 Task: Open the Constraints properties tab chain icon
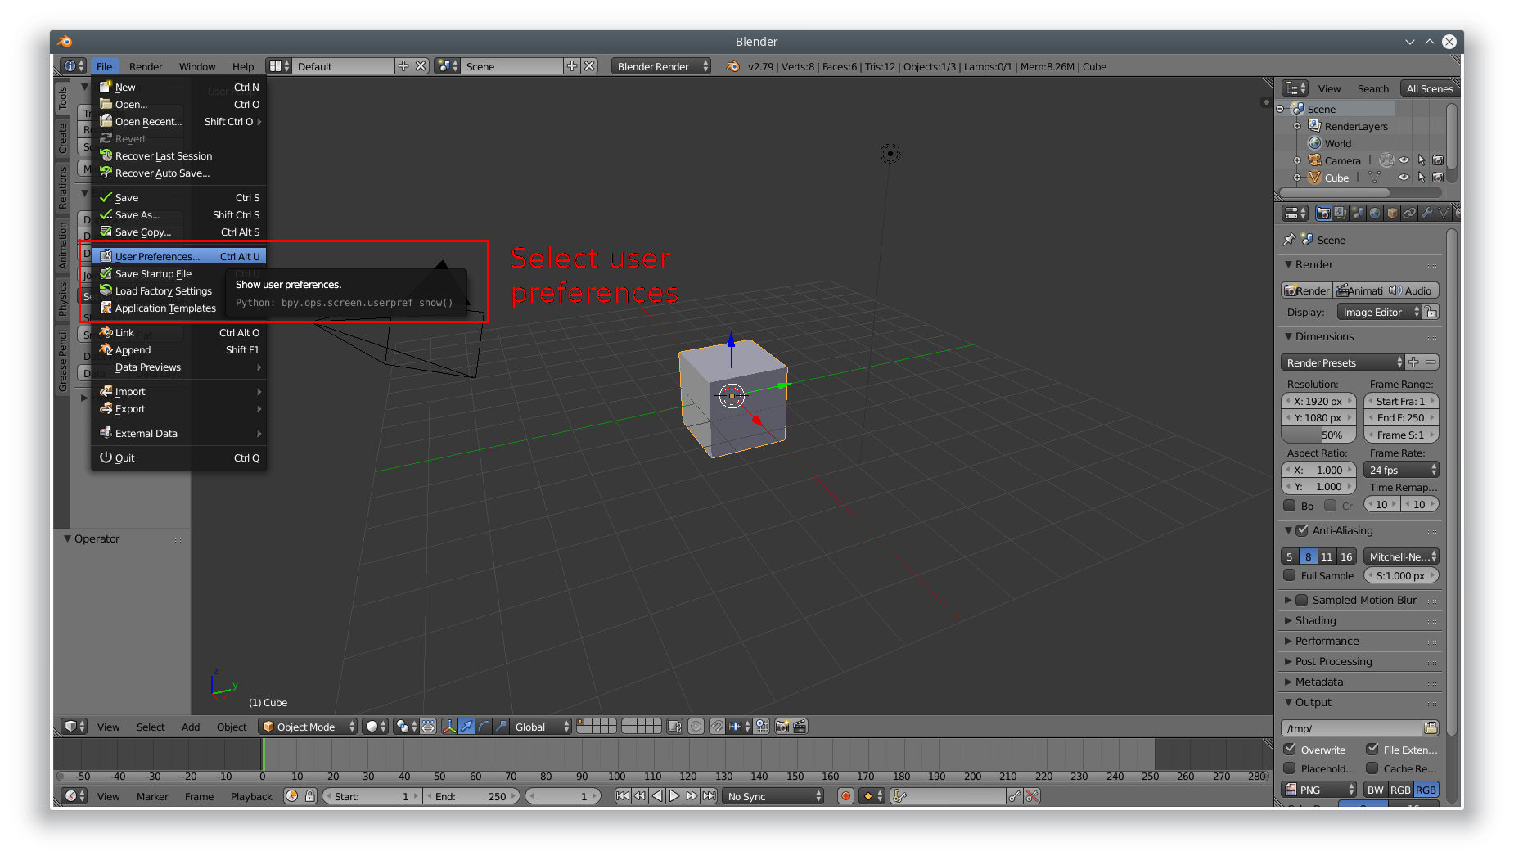pos(1409,214)
